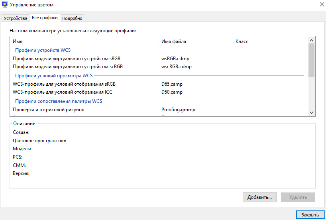The image size is (326, 220).
Task: Click the Профили сопоставления палитры WCS group
Action: pos(58,101)
